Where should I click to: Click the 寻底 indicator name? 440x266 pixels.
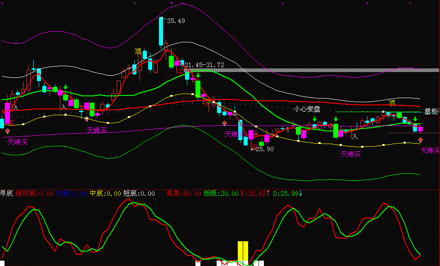pyautogui.click(x=6, y=194)
